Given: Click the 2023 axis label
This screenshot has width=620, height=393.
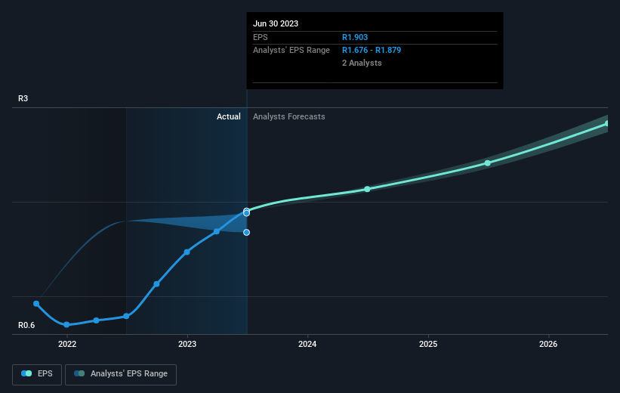Looking at the screenshot, I should point(187,344).
